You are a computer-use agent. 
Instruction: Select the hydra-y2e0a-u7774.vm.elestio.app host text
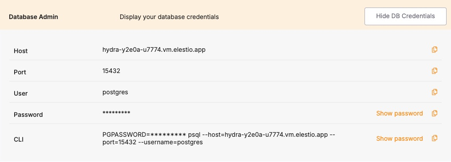tap(154, 50)
